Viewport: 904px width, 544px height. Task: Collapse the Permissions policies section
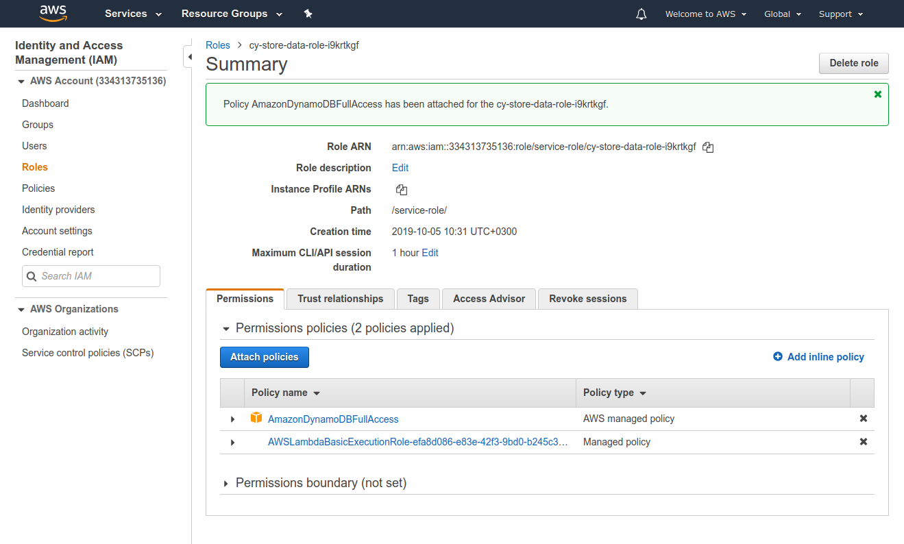tap(225, 329)
